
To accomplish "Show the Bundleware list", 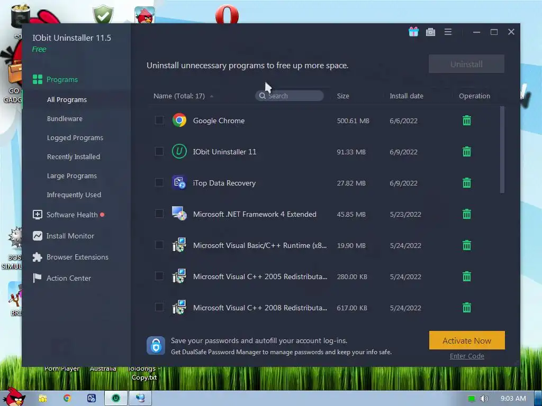I will (x=65, y=118).
